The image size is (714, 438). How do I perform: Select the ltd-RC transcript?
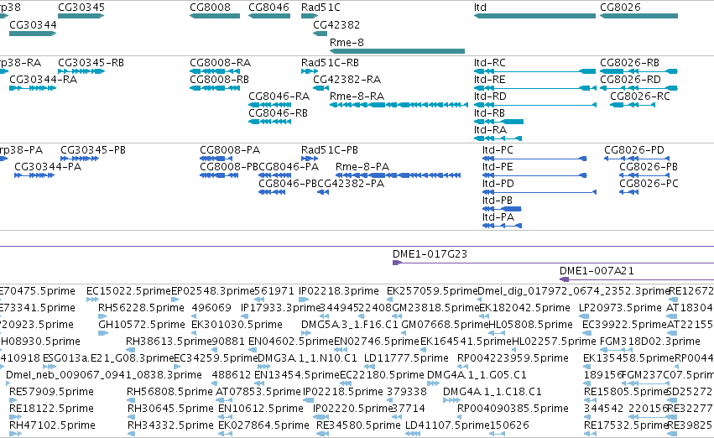pyautogui.click(x=534, y=71)
